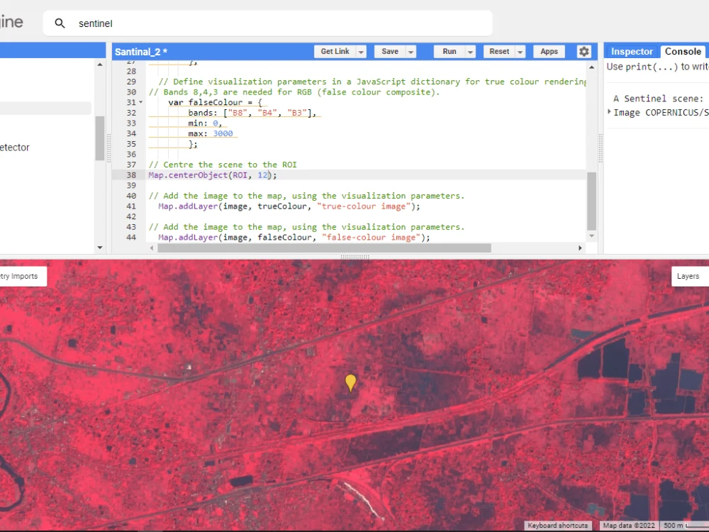
Task: Run the script
Action: [x=450, y=51]
